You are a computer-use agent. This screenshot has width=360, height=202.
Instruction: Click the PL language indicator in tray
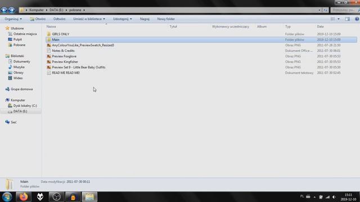pyautogui.click(x=302, y=196)
